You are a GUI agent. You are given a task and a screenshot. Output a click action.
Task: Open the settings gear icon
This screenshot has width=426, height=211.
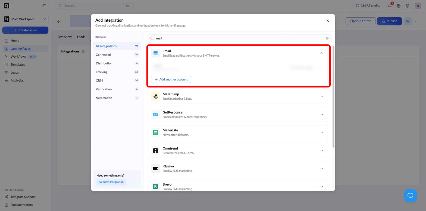click(x=408, y=6)
